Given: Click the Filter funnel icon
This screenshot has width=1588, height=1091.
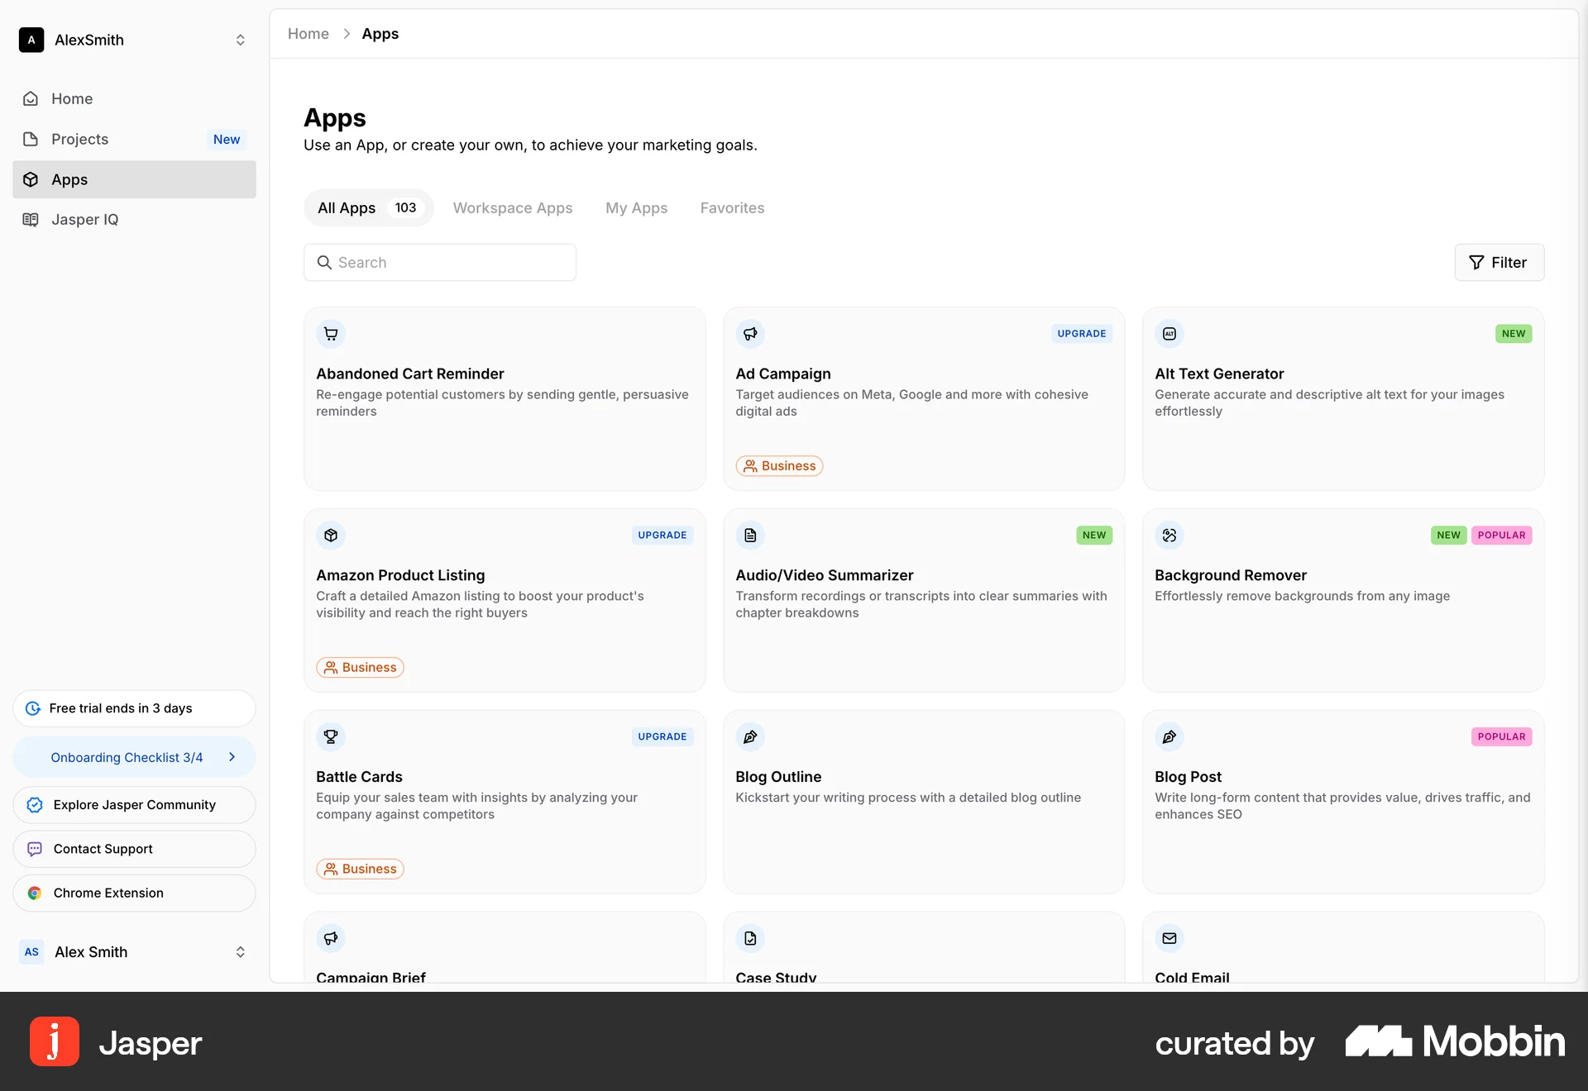Looking at the screenshot, I should click(1477, 262).
